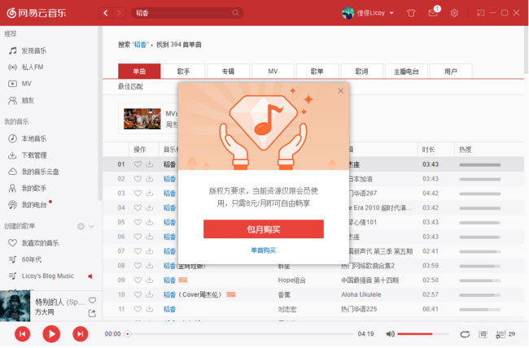Switch to the 单曲 tab
The image size is (529, 348).
139,72
